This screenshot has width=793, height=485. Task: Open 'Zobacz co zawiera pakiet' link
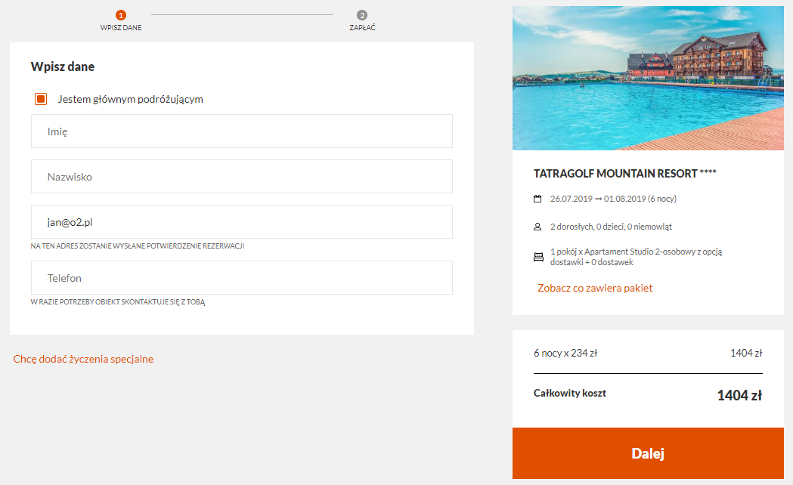594,288
